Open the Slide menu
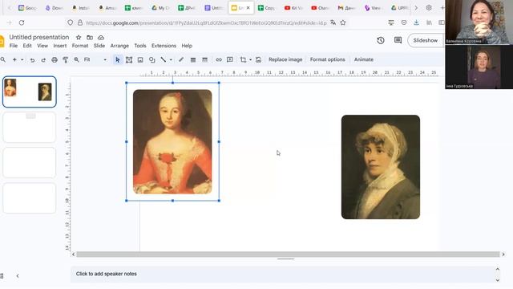Image resolution: width=513 pixels, height=289 pixels. 99,46
